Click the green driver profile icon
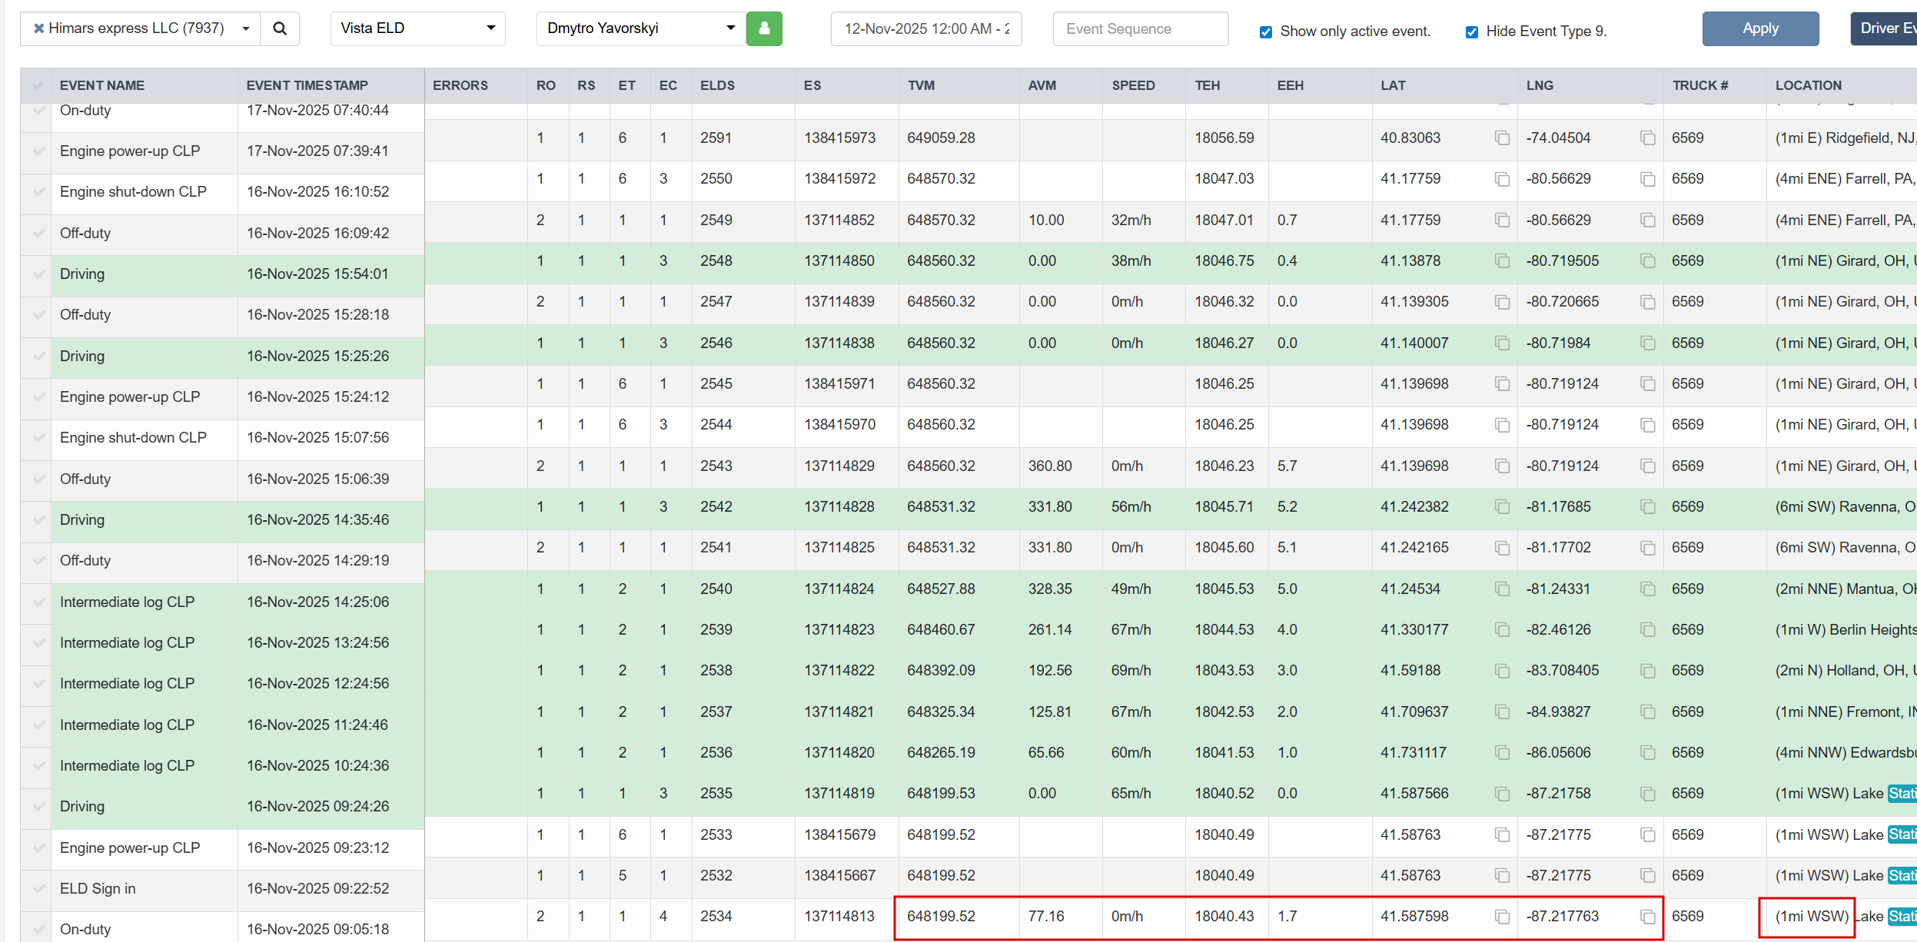Image resolution: width=1917 pixels, height=942 pixels. 764,28
